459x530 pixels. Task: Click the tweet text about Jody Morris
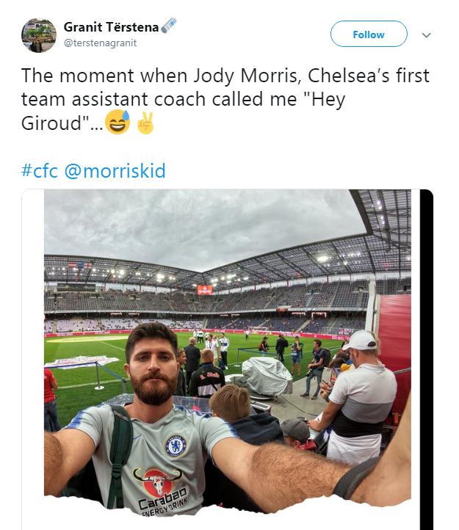tap(225, 99)
